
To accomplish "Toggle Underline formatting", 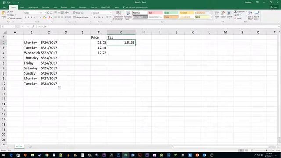I will click(32, 18).
